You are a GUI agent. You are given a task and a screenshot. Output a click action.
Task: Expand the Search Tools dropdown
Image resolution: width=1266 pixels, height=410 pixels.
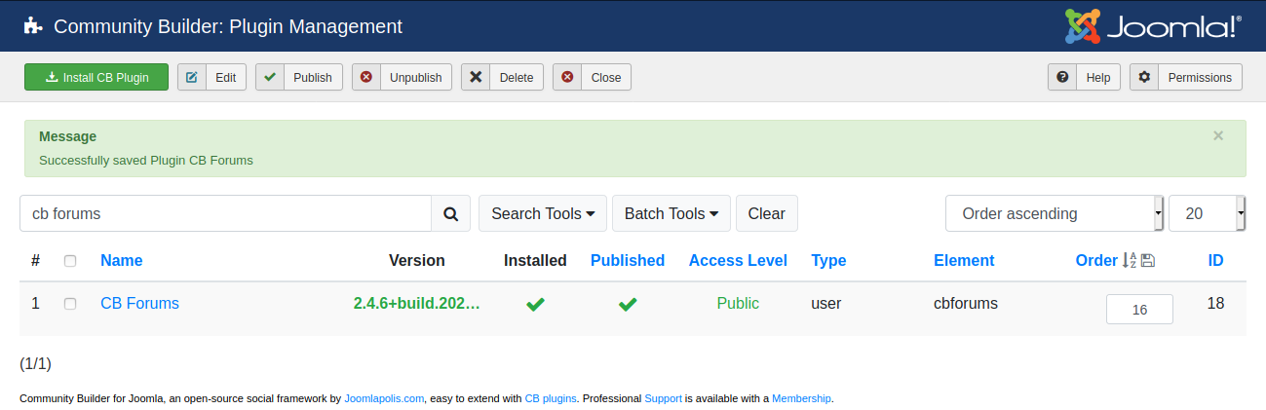point(543,213)
